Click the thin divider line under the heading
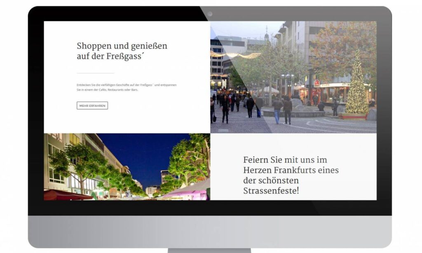The width and height of the screenshot is (422, 253). pos(95,73)
